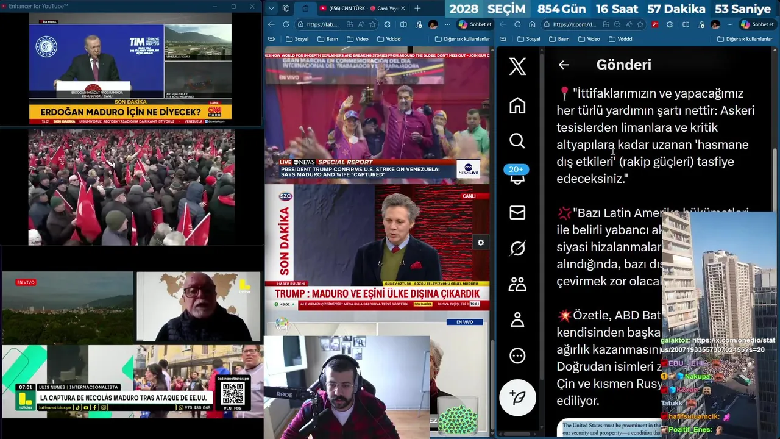Toggle split screen in x.com browser

point(686,24)
